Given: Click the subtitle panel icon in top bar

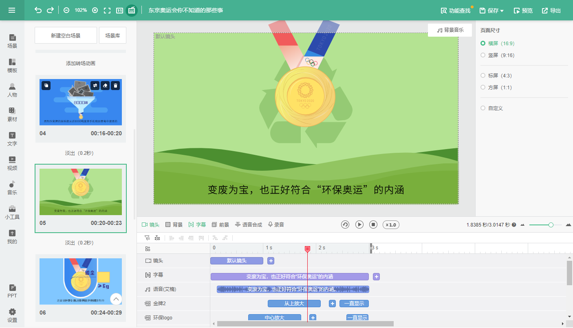Looking at the screenshot, I should (x=131, y=10).
